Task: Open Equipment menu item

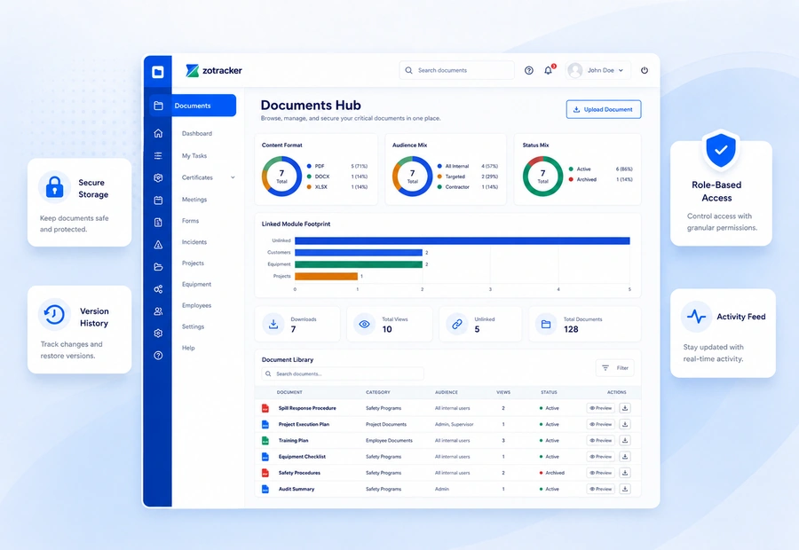Action: [196, 284]
